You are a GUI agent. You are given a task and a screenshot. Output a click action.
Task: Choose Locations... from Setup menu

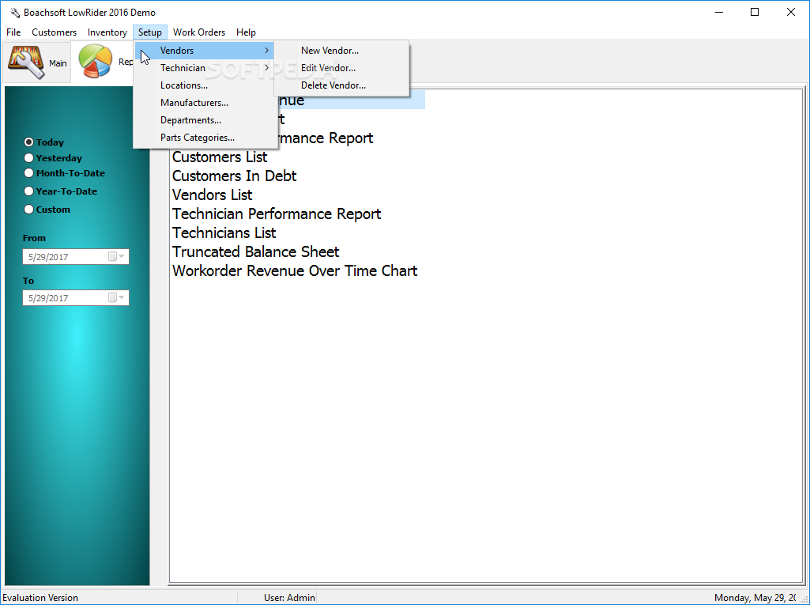click(x=205, y=85)
